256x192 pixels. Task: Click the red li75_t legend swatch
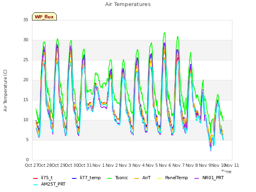[35, 178]
